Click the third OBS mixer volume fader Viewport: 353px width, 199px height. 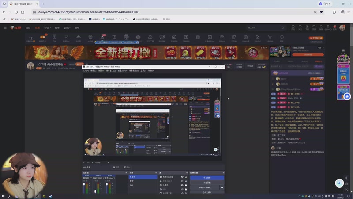tap(107, 184)
